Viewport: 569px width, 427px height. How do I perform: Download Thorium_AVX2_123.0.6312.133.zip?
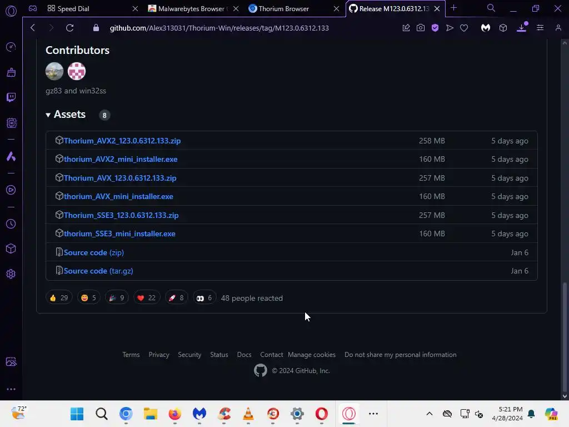[x=122, y=141]
